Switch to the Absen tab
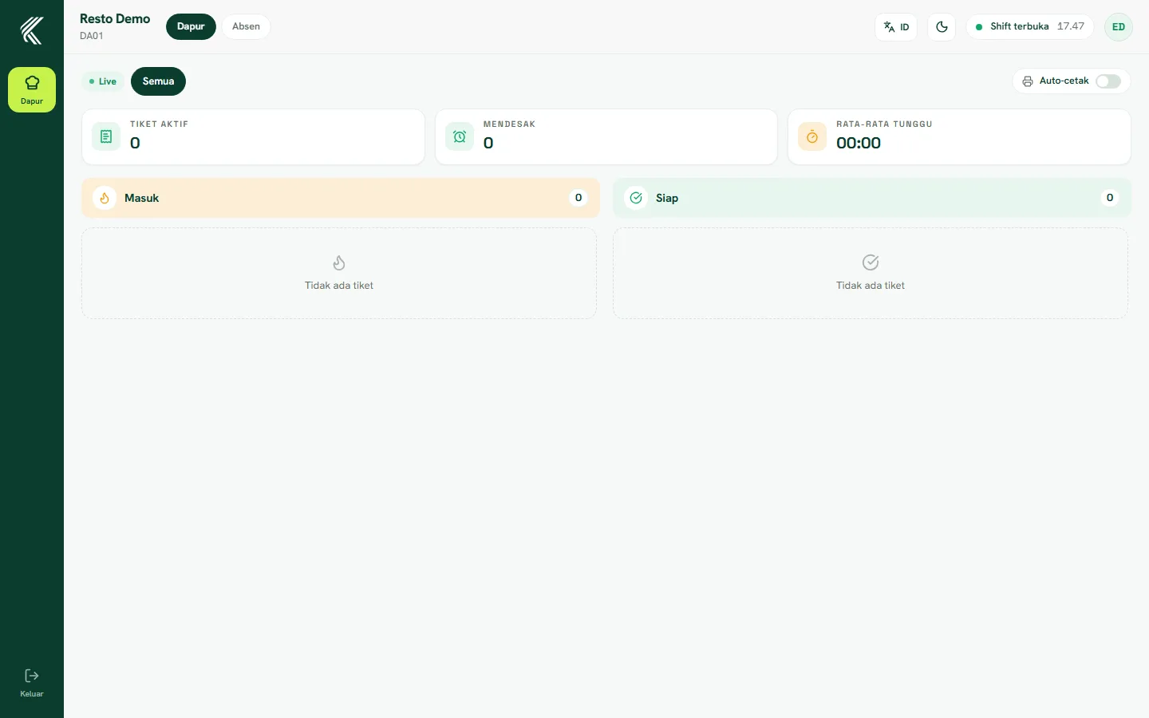The image size is (1149, 718). coord(246,26)
